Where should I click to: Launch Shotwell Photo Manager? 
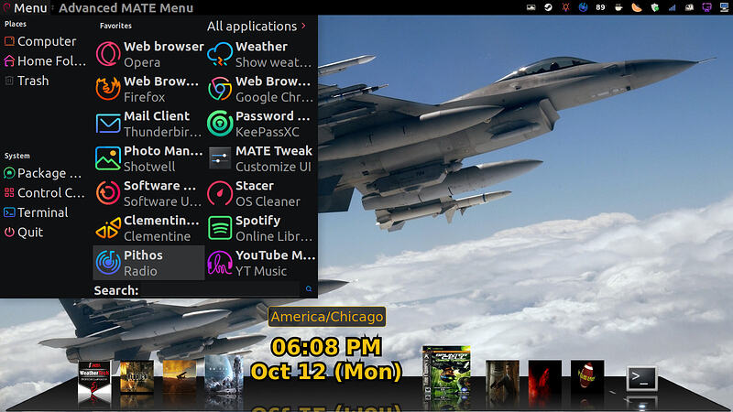[x=148, y=158]
